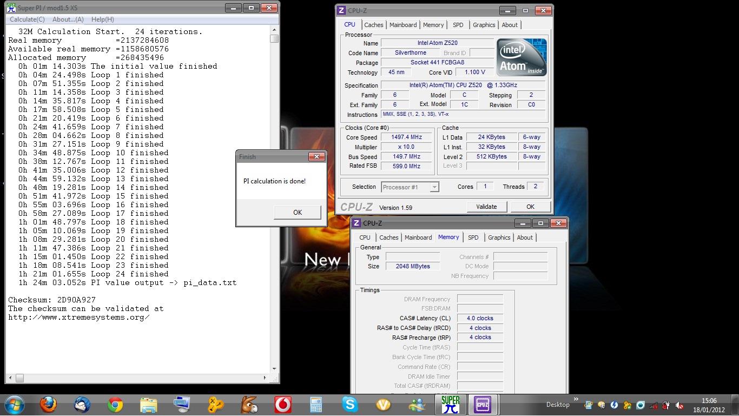Open eMule donkey icon in taskbar

[249, 405]
